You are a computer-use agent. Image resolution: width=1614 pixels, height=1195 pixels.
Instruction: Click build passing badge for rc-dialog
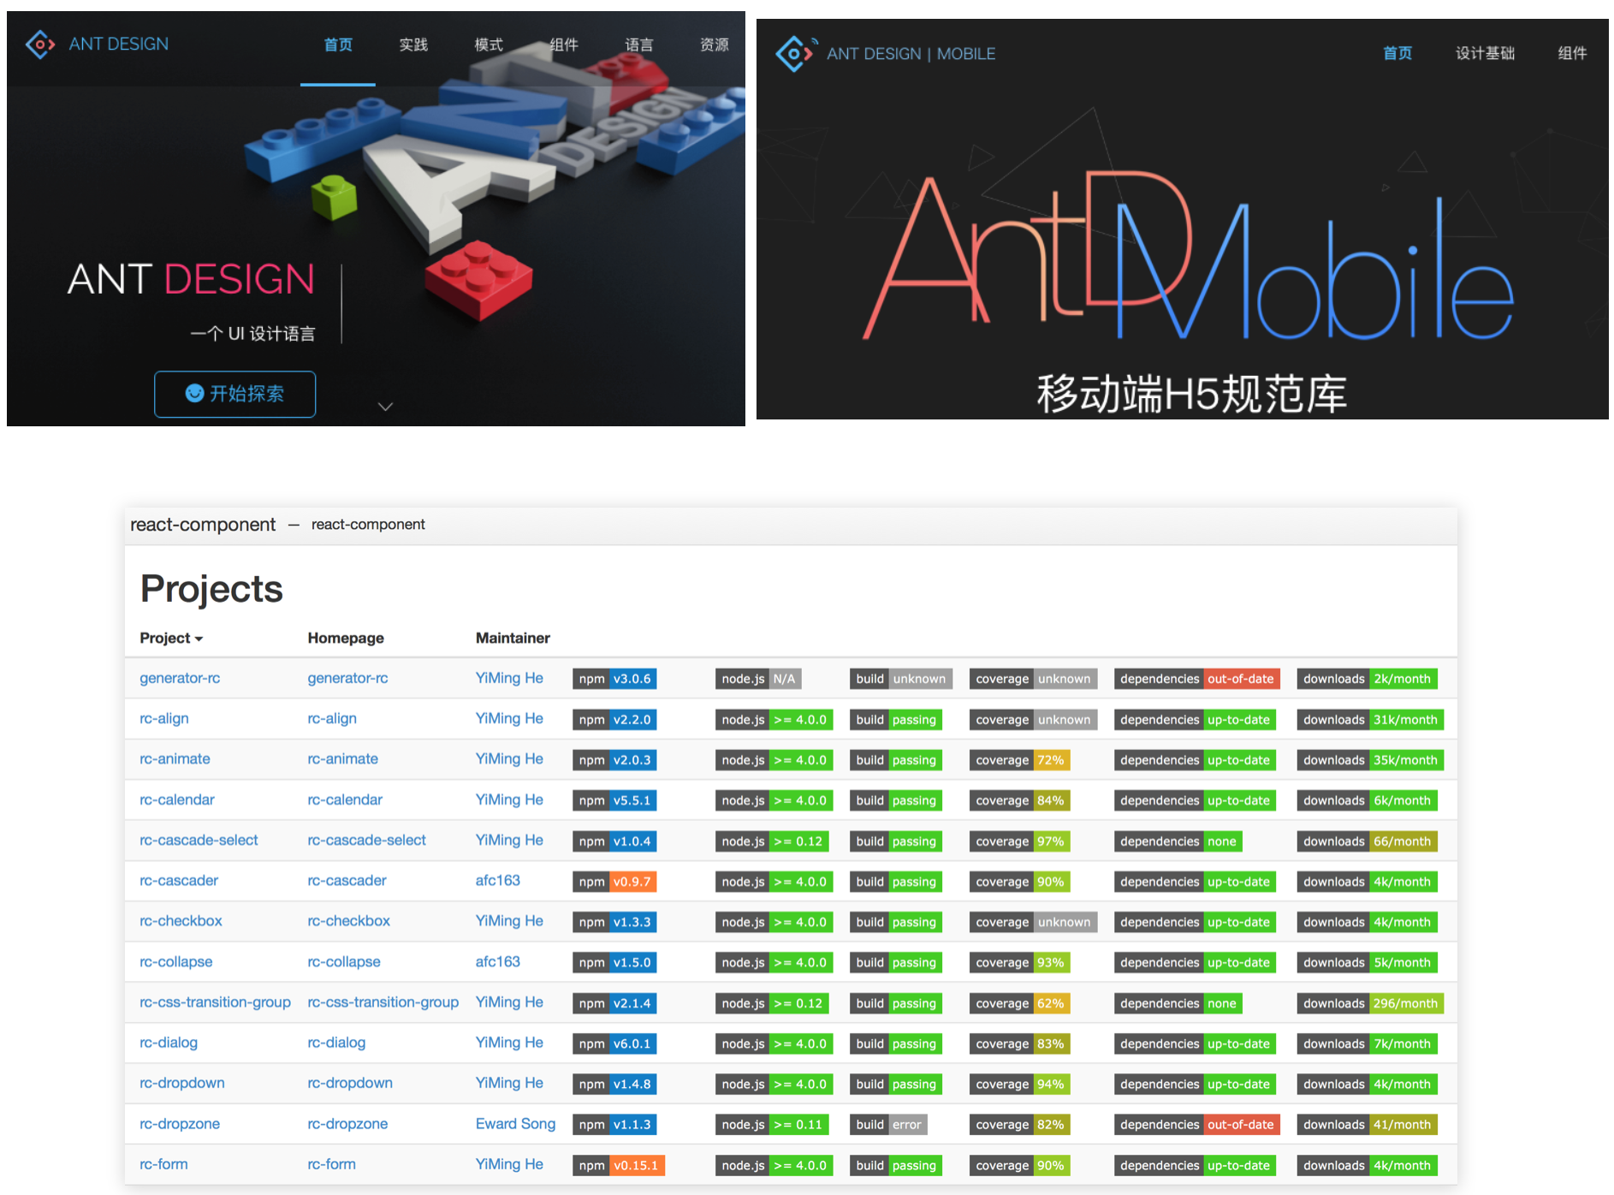pyautogui.click(x=896, y=1043)
